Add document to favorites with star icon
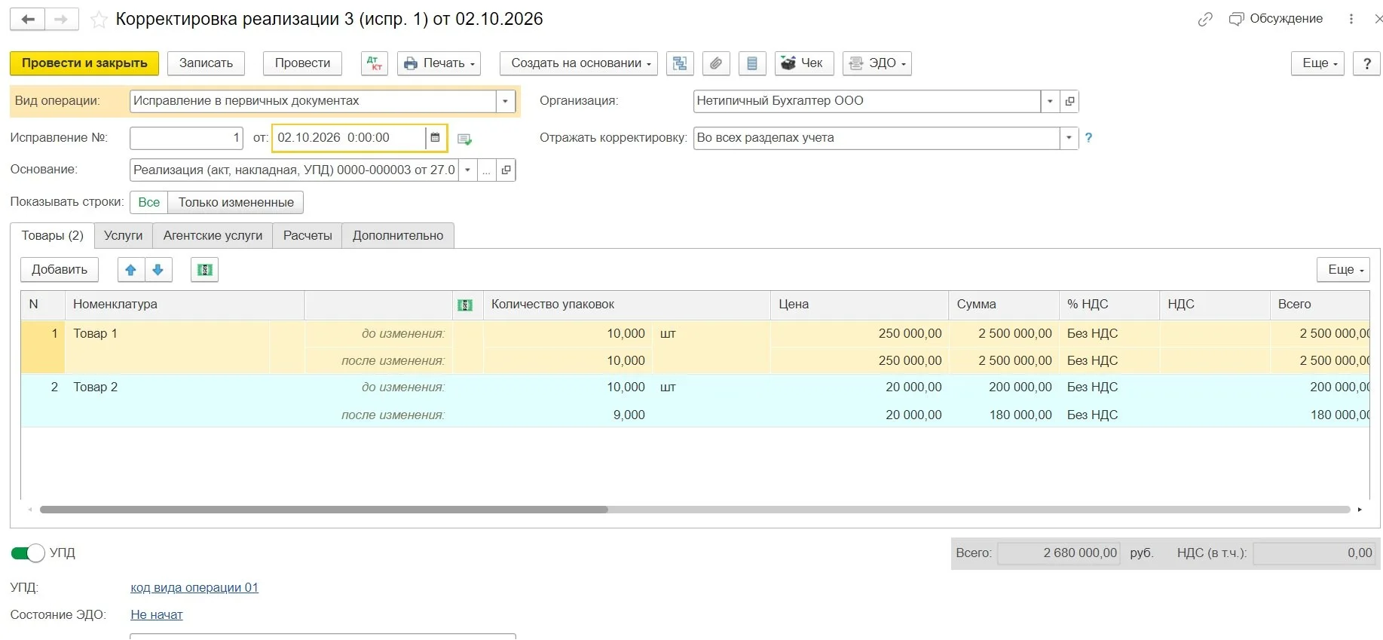Viewport: 1383px width, 640px height. tap(99, 20)
